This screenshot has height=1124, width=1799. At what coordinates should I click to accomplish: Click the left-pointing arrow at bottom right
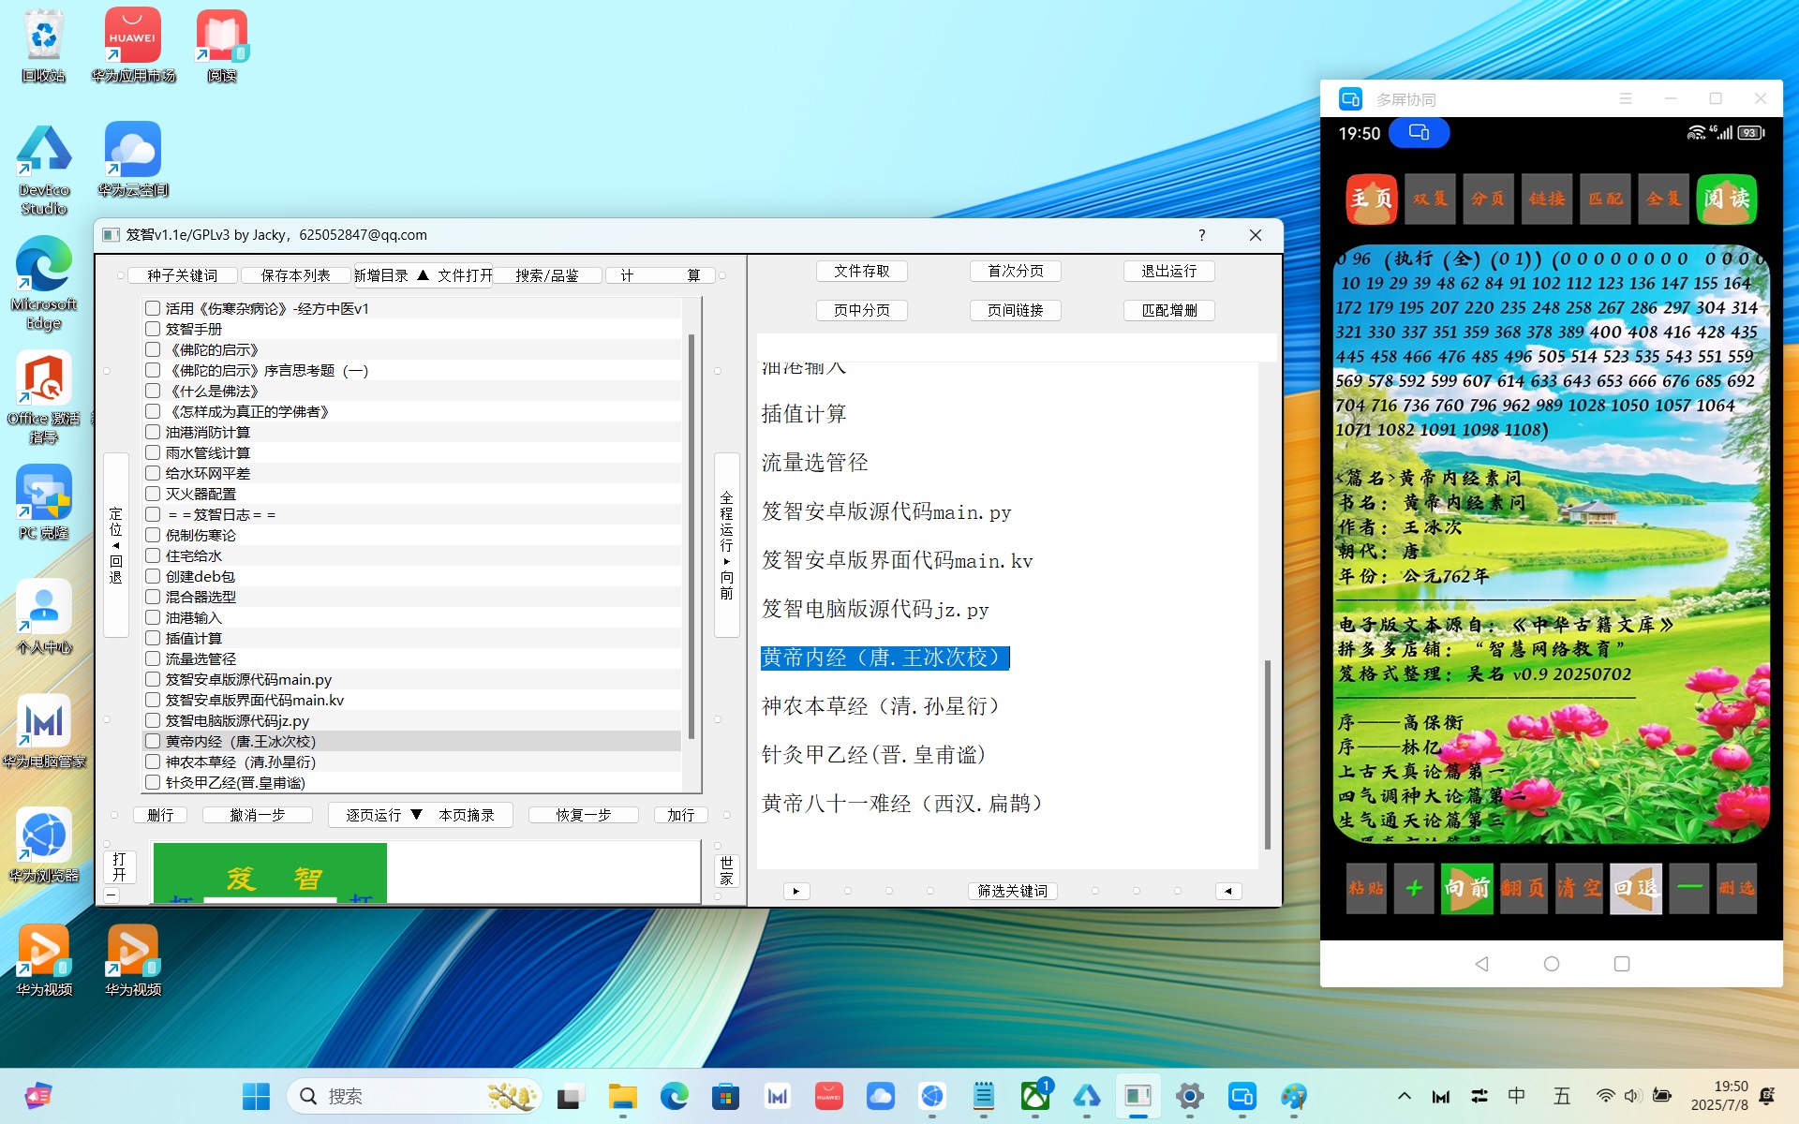(x=1228, y=891)
